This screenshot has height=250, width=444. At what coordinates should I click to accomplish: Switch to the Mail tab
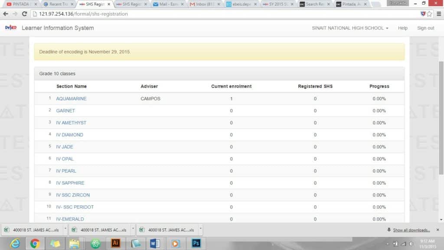[167, 4]
